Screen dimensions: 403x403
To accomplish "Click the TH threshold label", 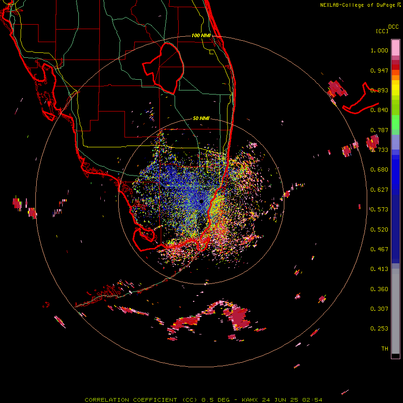I will pos(385,349).
